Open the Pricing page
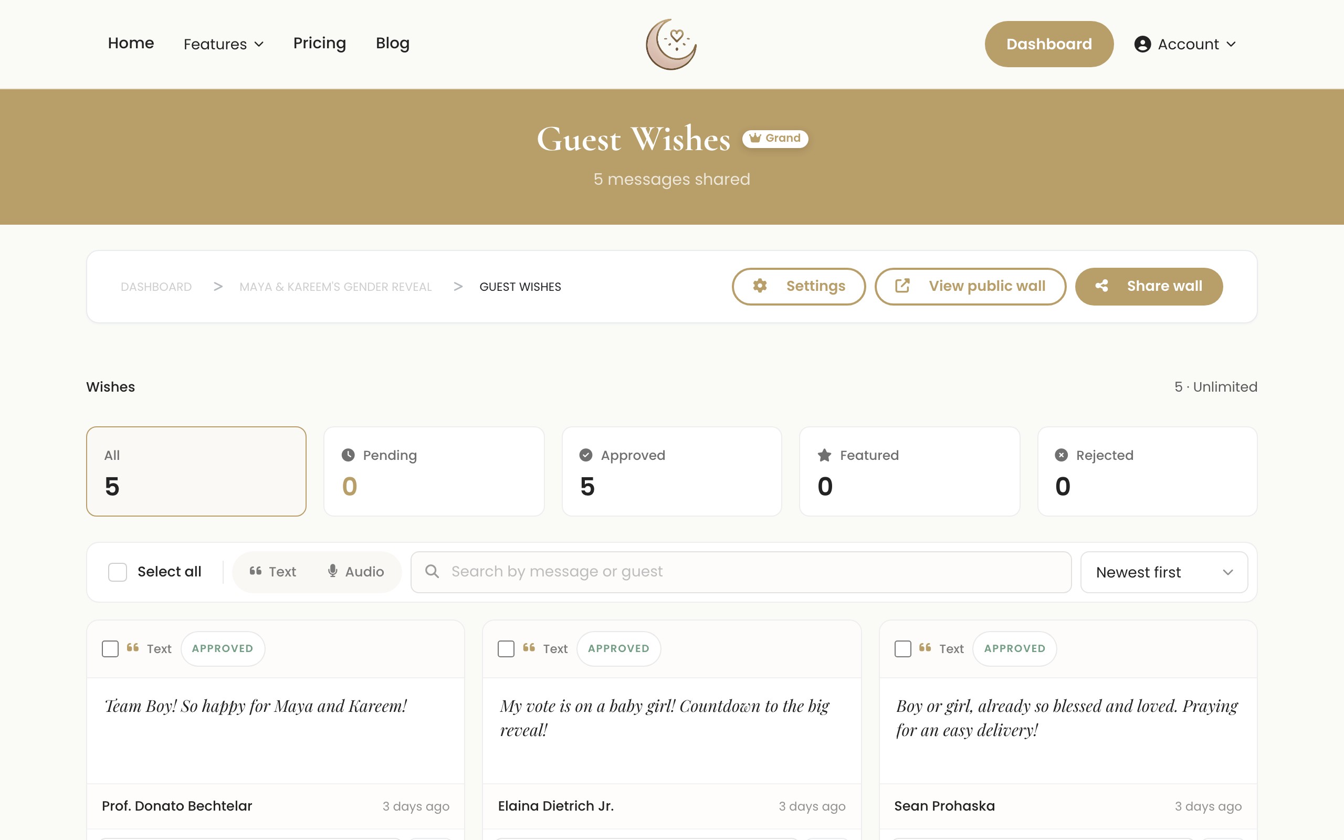1344x840 pixels. click(x=319, y=44)
